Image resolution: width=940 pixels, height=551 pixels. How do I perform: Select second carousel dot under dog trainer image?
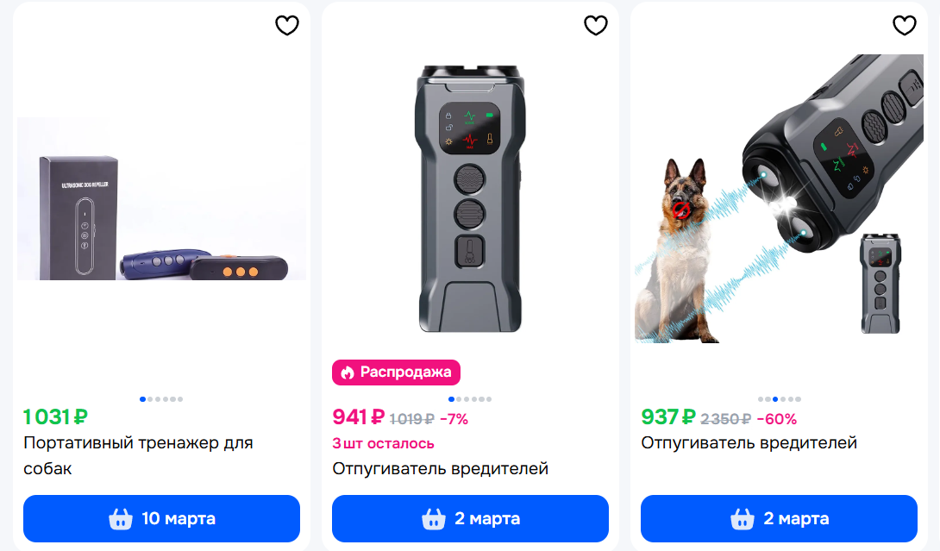pyautogui.click(x=150, y=399)
